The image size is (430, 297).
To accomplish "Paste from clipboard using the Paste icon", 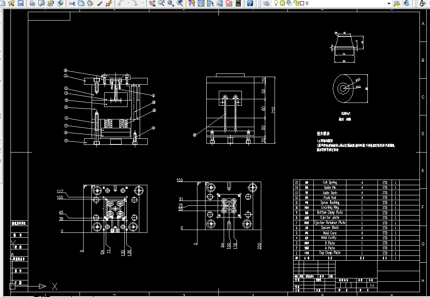I will [90, 3].
